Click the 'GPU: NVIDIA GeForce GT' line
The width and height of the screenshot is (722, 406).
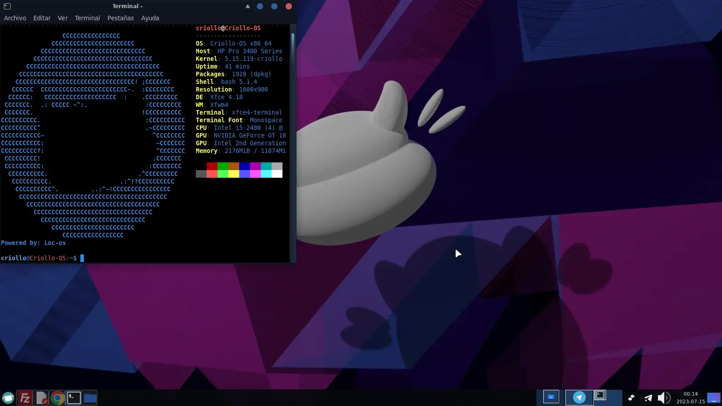point(241,135)
